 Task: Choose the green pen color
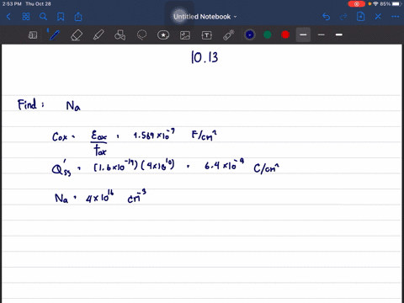pos(268,35)
